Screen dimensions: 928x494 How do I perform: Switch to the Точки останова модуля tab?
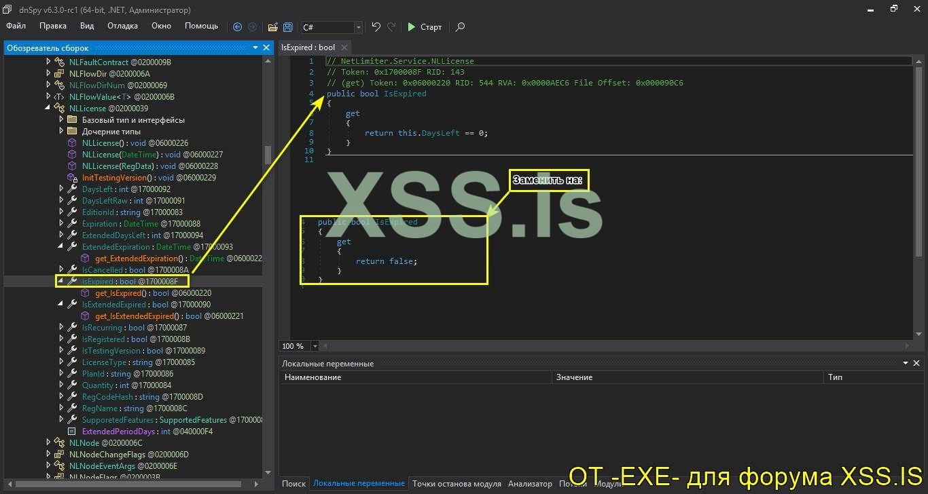pos(457,484)
